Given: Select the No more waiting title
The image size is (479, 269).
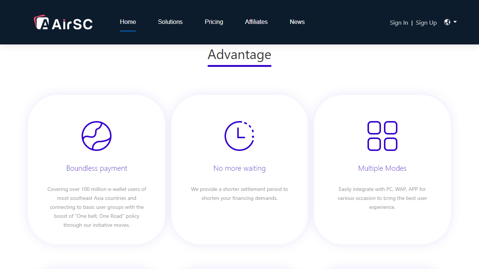Looking at the screenshot, I should click(239, 168).
